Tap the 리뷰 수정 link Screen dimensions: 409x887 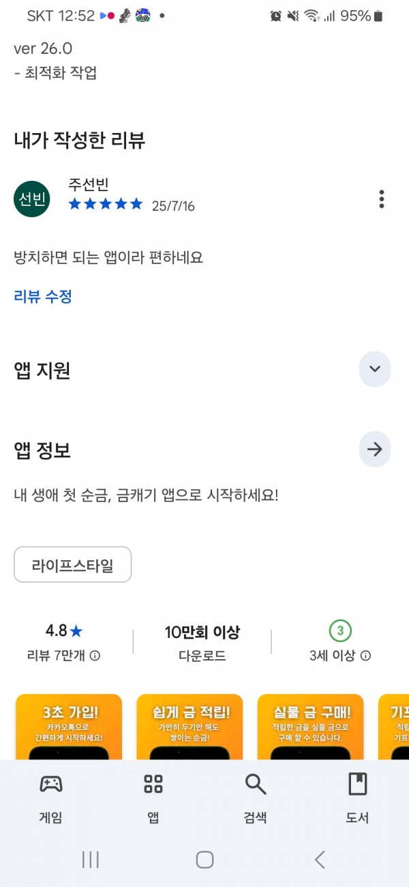pyautogui.click(x=43, y=297)
